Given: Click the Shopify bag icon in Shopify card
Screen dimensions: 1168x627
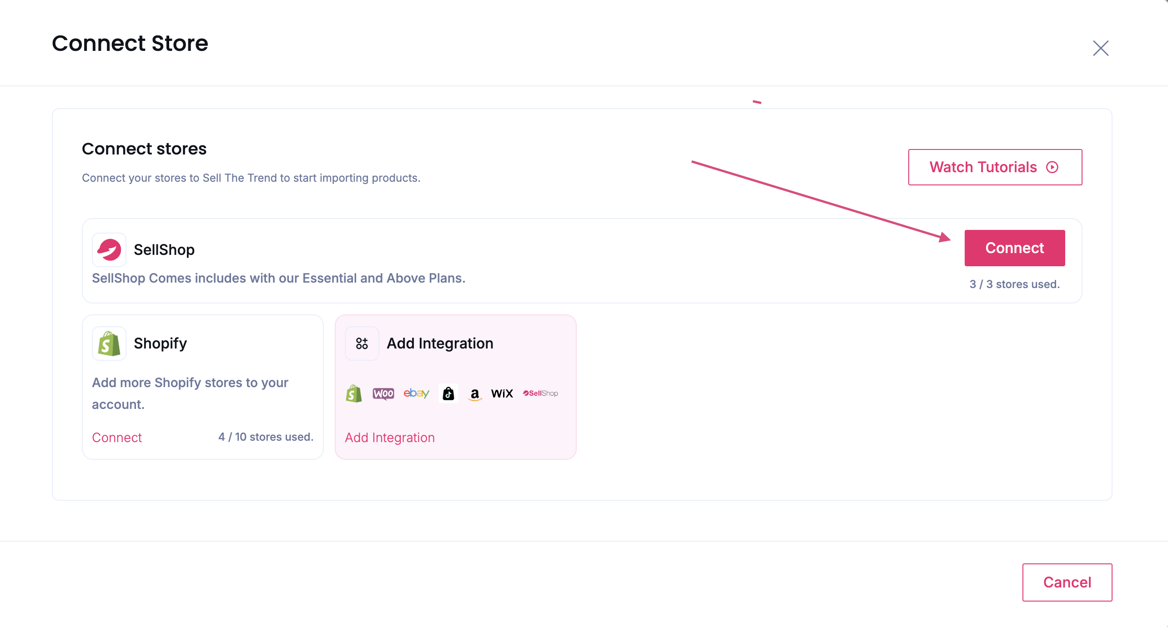Looking at the screenshot, I should (109, 343).
